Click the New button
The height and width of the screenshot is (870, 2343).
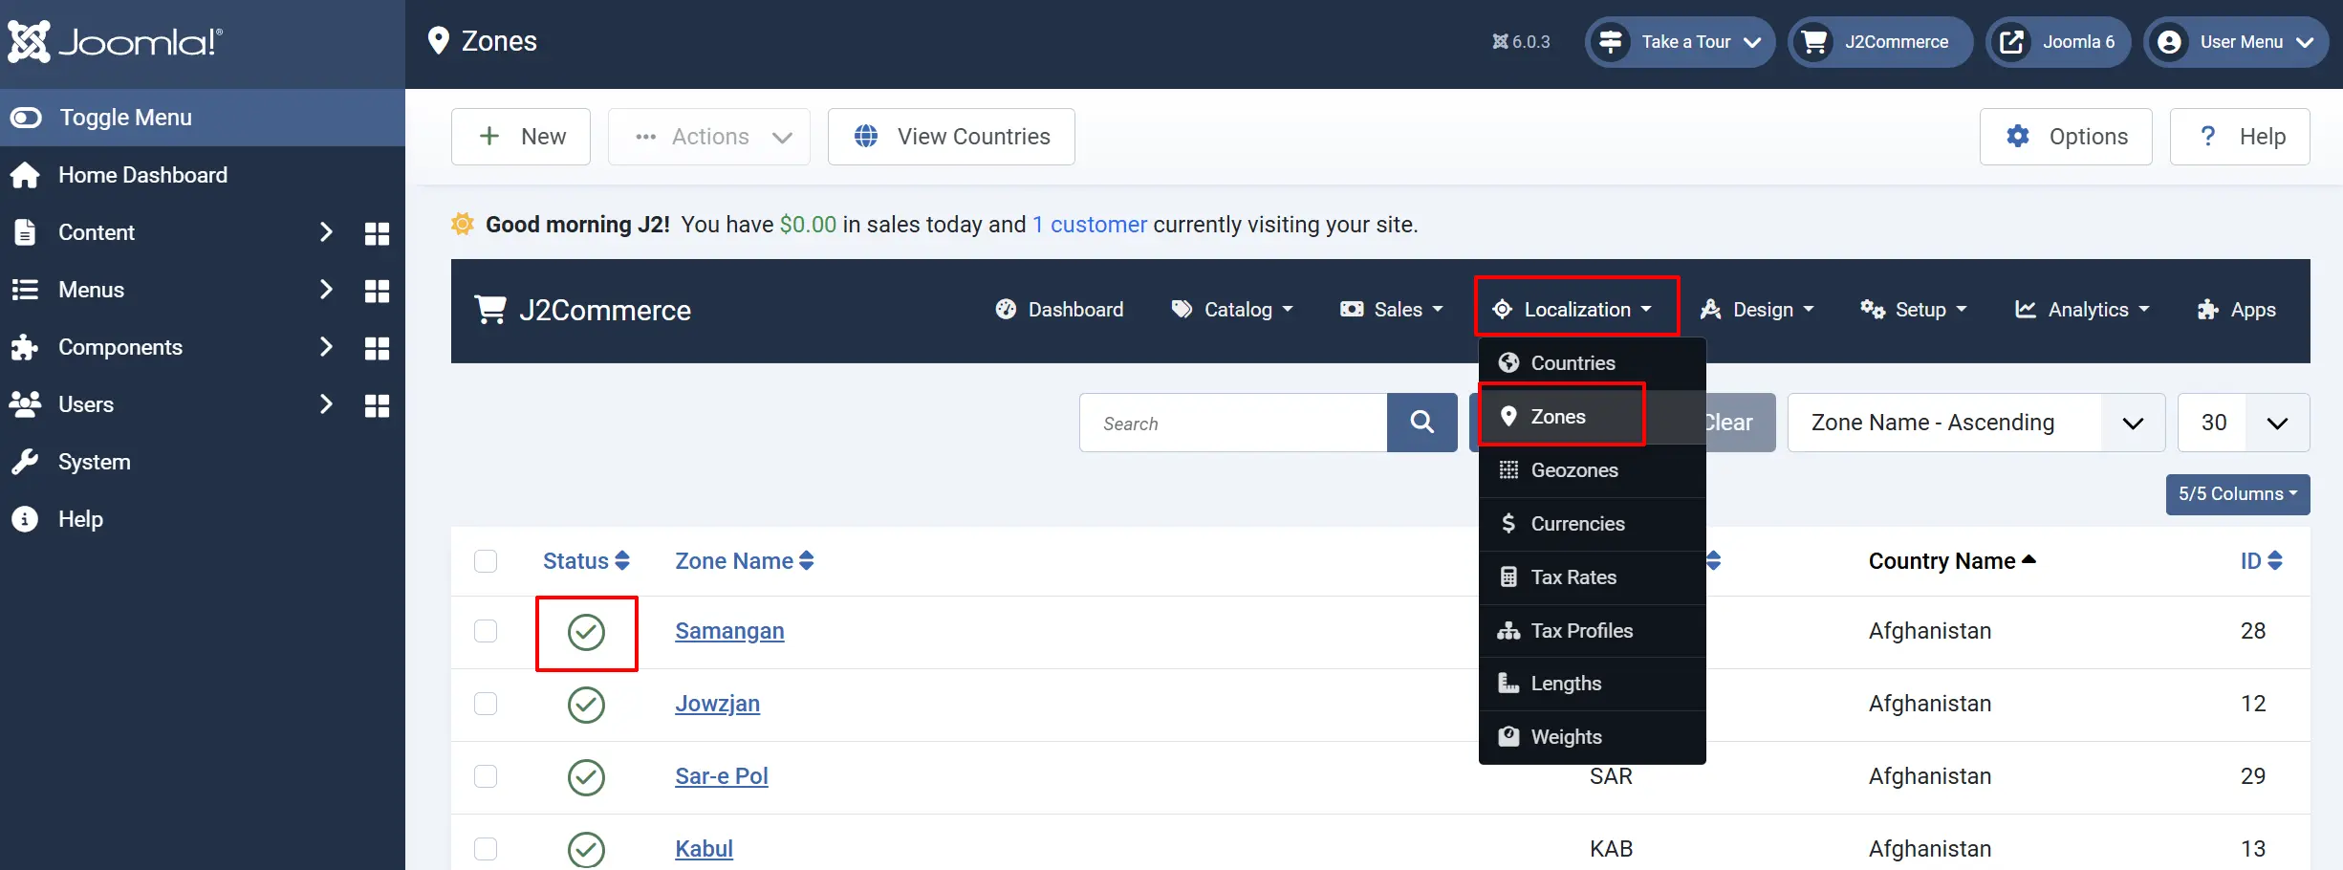[521, 137]
